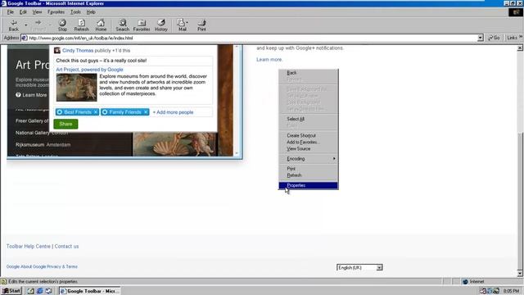Open Art Project, powered by Google link
The image size is (524, 295).
pyautogui.click(x=89, y=70)
